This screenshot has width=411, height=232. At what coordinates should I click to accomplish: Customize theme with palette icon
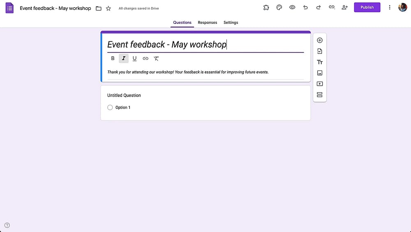pyautogui.click(x=279, y=7)
